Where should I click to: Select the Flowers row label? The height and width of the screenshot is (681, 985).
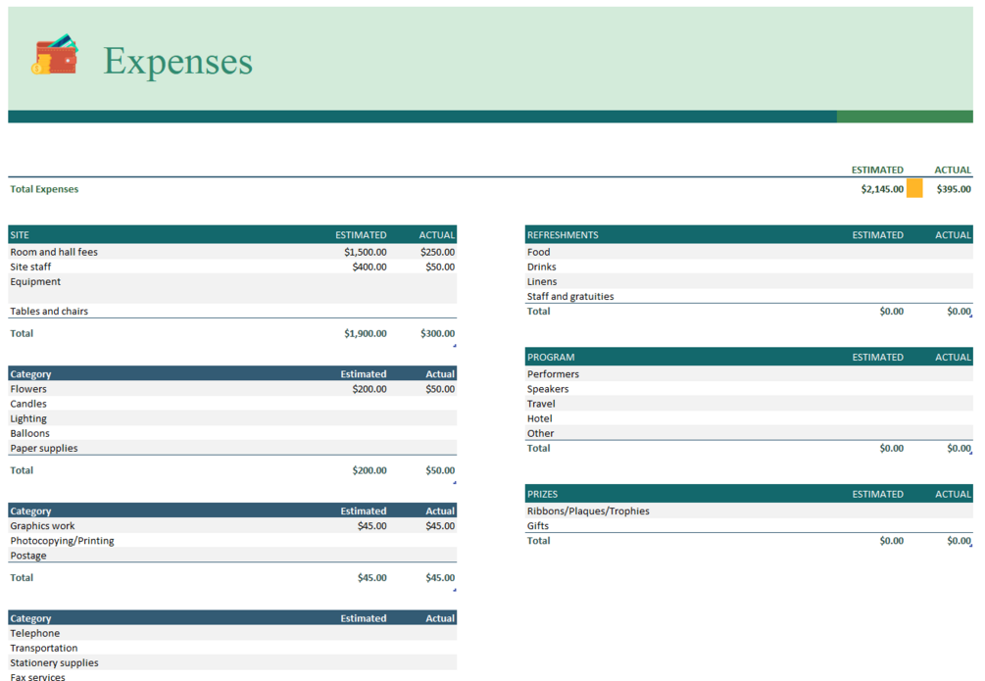coord(28,389)
